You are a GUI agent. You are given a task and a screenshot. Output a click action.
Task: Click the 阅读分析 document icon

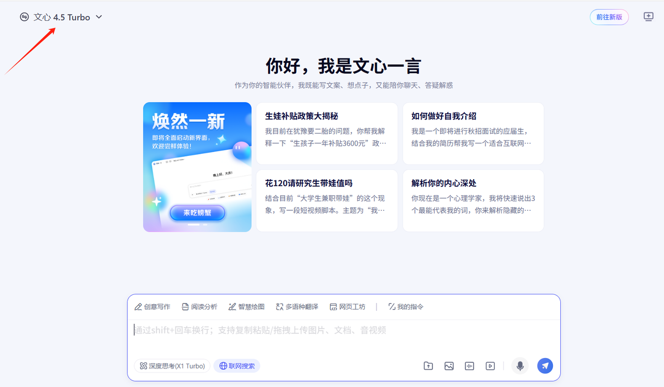click(185, 307)
